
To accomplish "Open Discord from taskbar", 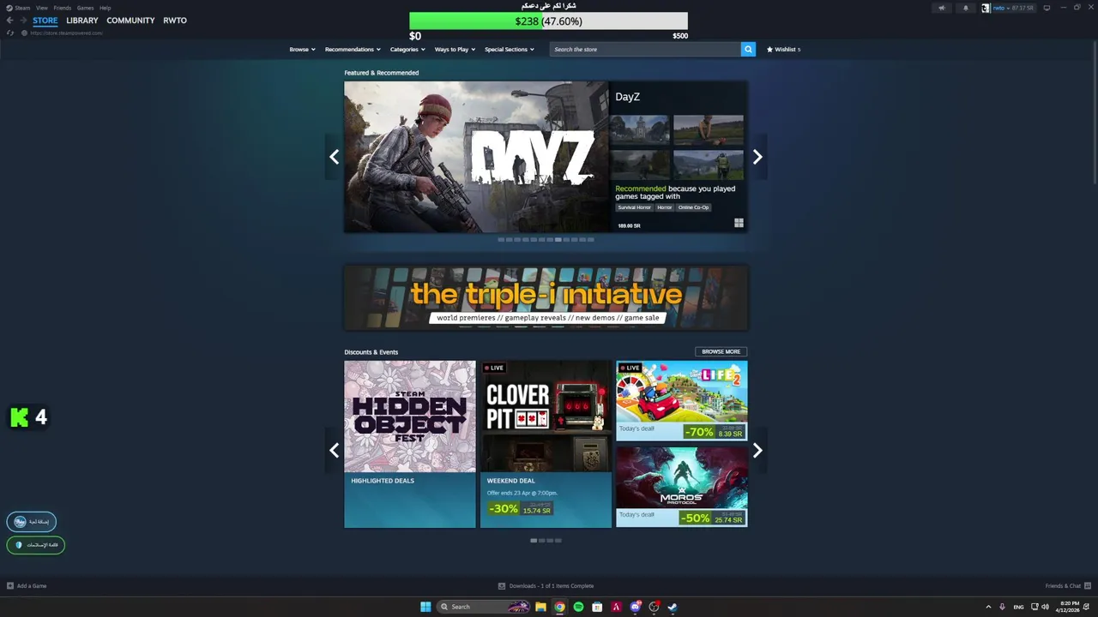I will click(x=635, y=607).
